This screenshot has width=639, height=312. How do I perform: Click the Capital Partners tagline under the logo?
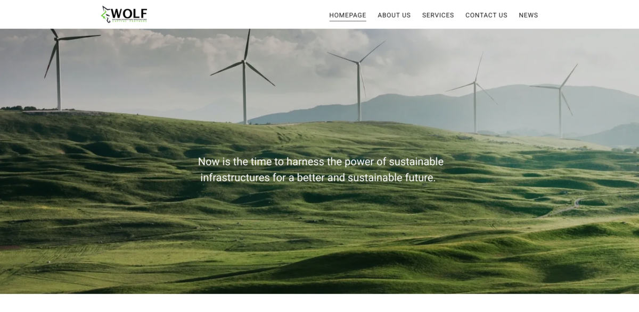point(129,21)
